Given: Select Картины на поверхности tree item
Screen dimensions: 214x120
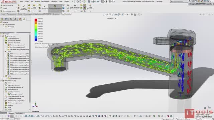Looking at the screenshot, I should (15, 87).
